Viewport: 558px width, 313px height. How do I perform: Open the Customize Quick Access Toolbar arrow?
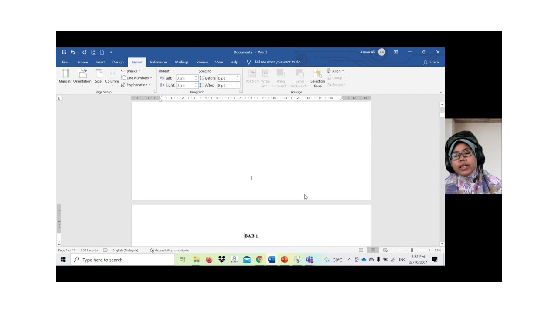point(111,53)
